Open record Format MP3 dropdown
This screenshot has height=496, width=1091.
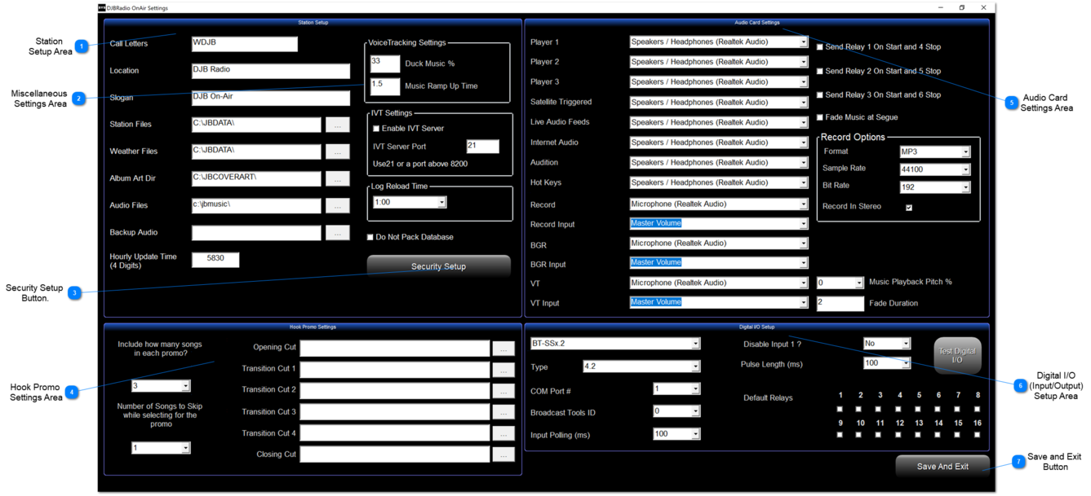coord(965,152)
